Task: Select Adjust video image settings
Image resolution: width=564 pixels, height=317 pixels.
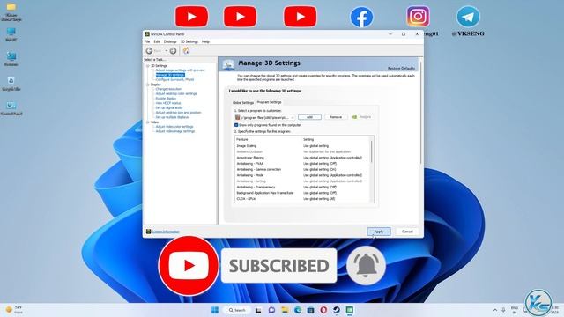Action: point(174,131)
